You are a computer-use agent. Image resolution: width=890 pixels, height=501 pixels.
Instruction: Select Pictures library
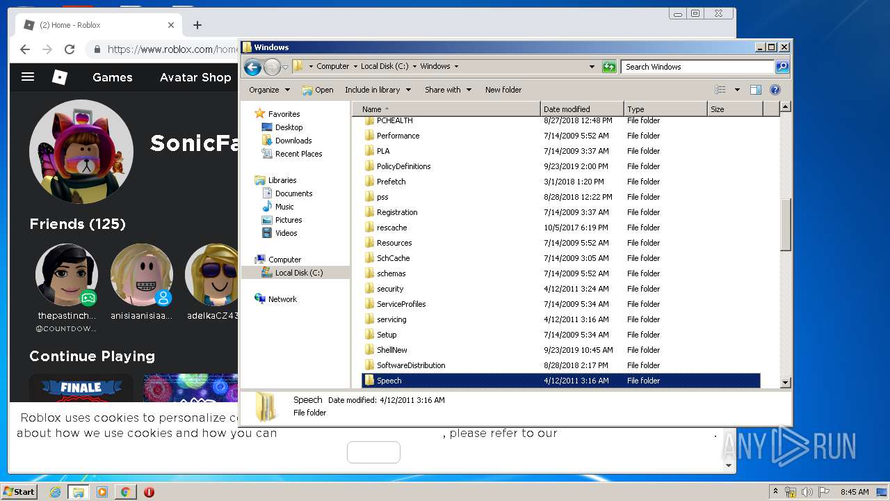click(x=288, y=220)
